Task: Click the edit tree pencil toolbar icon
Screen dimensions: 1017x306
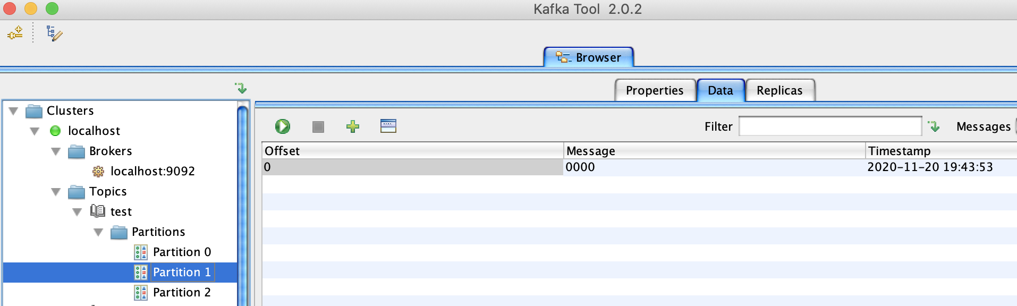Action: click(54, 33)
